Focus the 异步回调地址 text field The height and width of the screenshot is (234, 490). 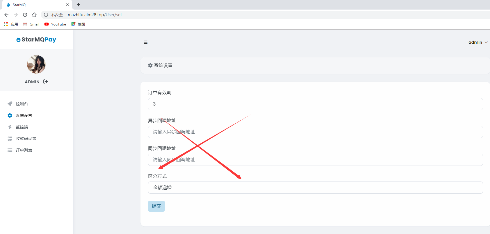tap(315, 132)
